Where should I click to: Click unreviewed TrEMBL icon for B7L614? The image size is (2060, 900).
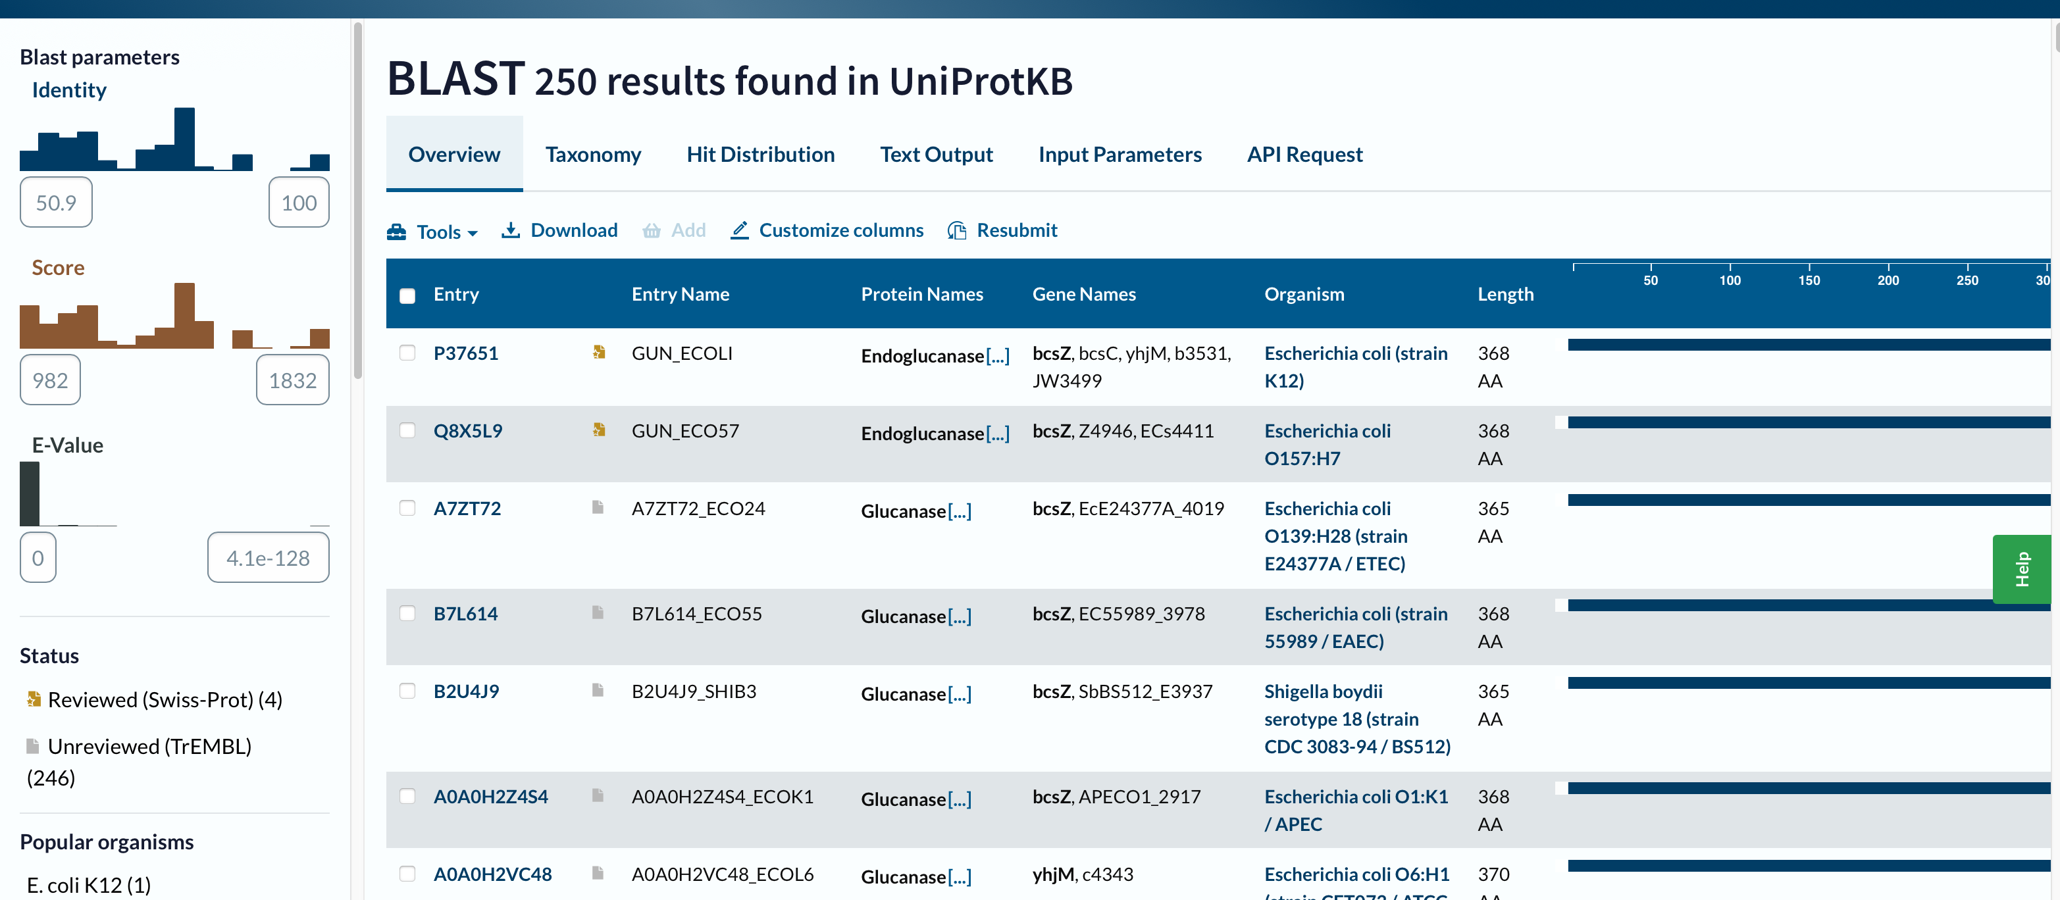(598, 612)
